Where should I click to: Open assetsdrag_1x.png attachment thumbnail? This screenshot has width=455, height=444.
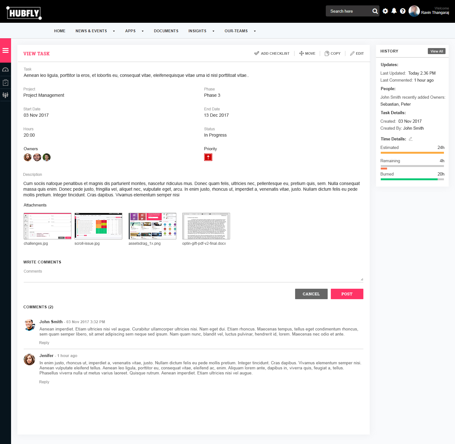152,226
